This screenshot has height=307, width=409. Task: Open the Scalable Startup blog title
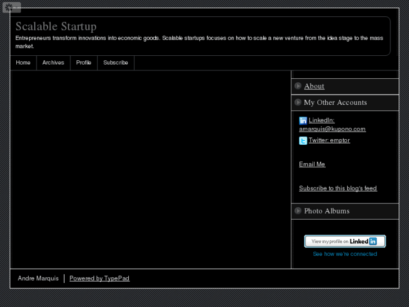(x=56, y=26)
